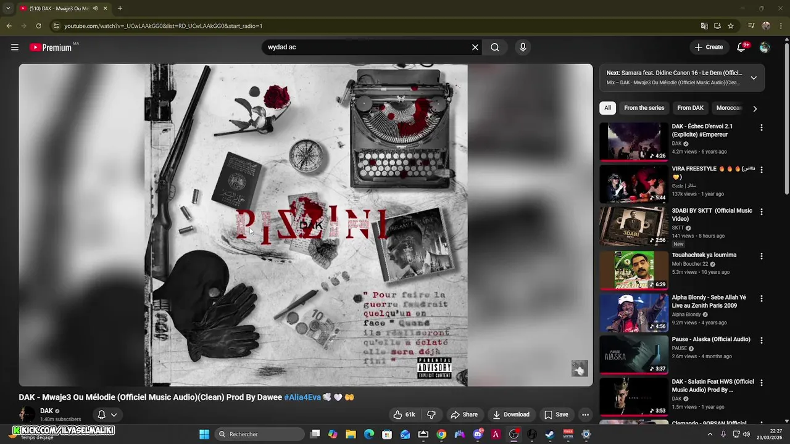The width and height of the screenshot is (790, 444).
Task: Open 'Pause - Alaska (Official Audio)' title
Action: pyautogui.click(x=711, y=339)
